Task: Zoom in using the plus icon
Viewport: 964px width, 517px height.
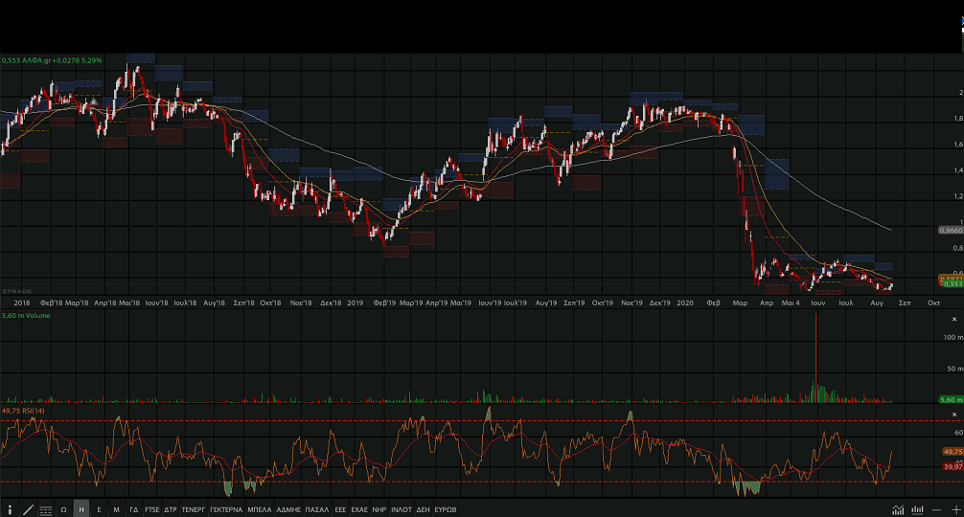Action: coord(954,509)
